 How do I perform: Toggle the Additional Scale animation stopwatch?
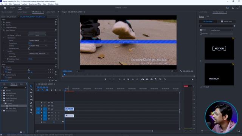point(8,59)
